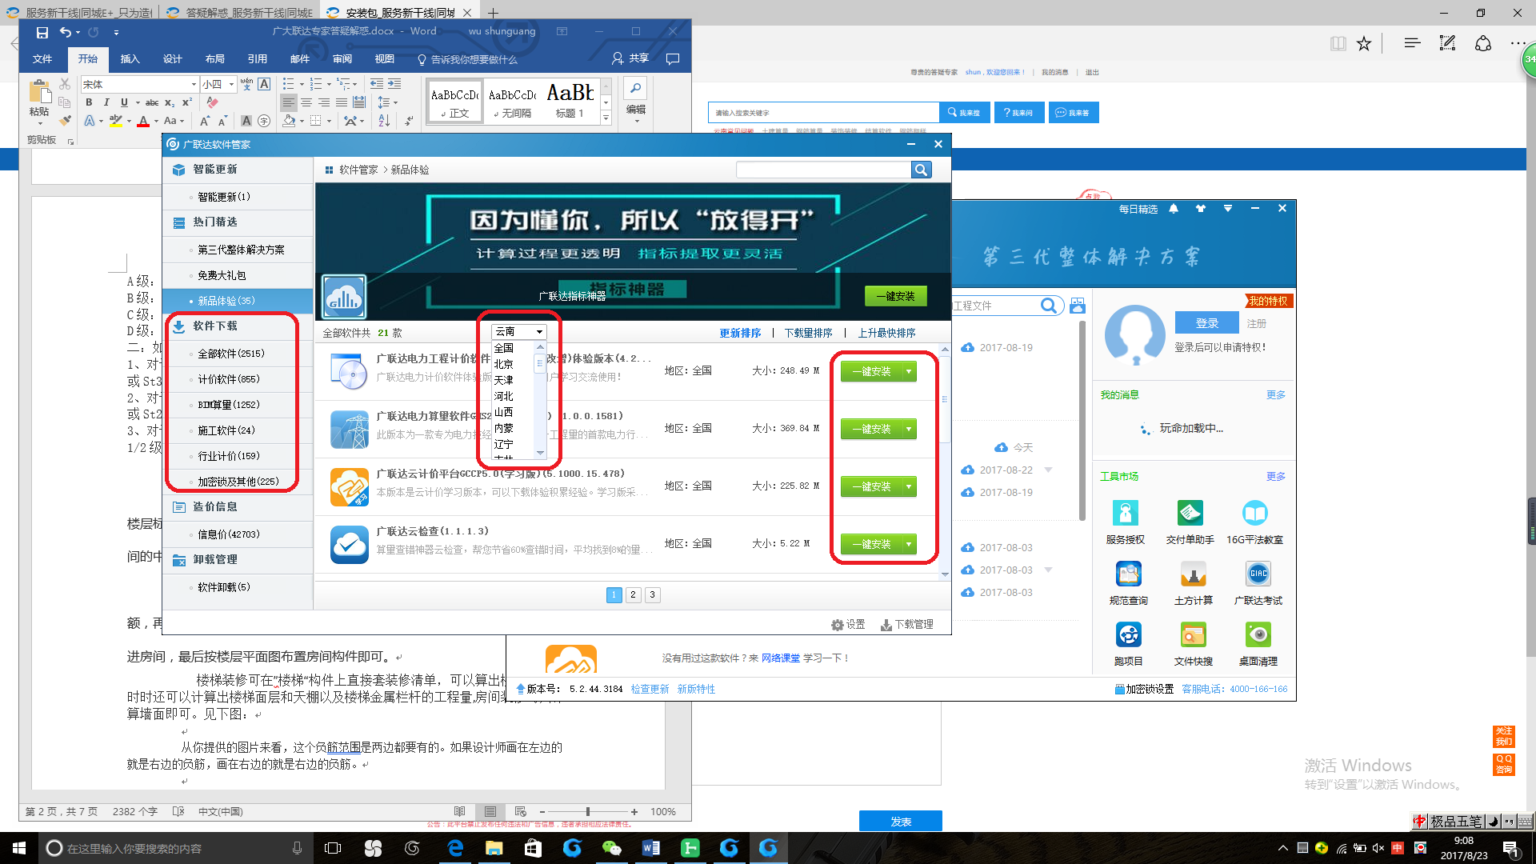The height and width of the screenshot is (864, 1536).
Task: Click the phonetic guide wén icon
Action: 246,84
